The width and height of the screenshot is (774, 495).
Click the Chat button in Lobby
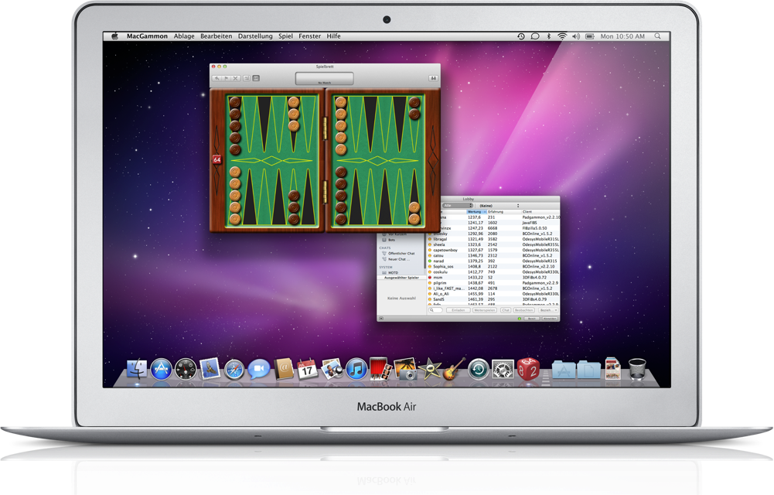(506, 310)
